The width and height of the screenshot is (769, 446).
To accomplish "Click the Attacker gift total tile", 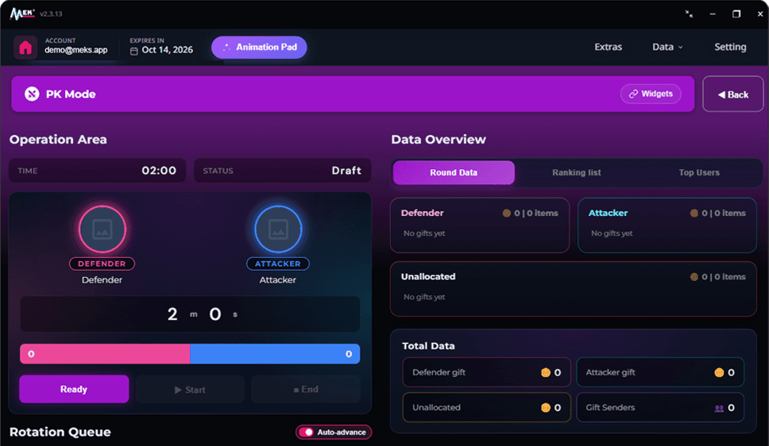I will coord(660,372).
